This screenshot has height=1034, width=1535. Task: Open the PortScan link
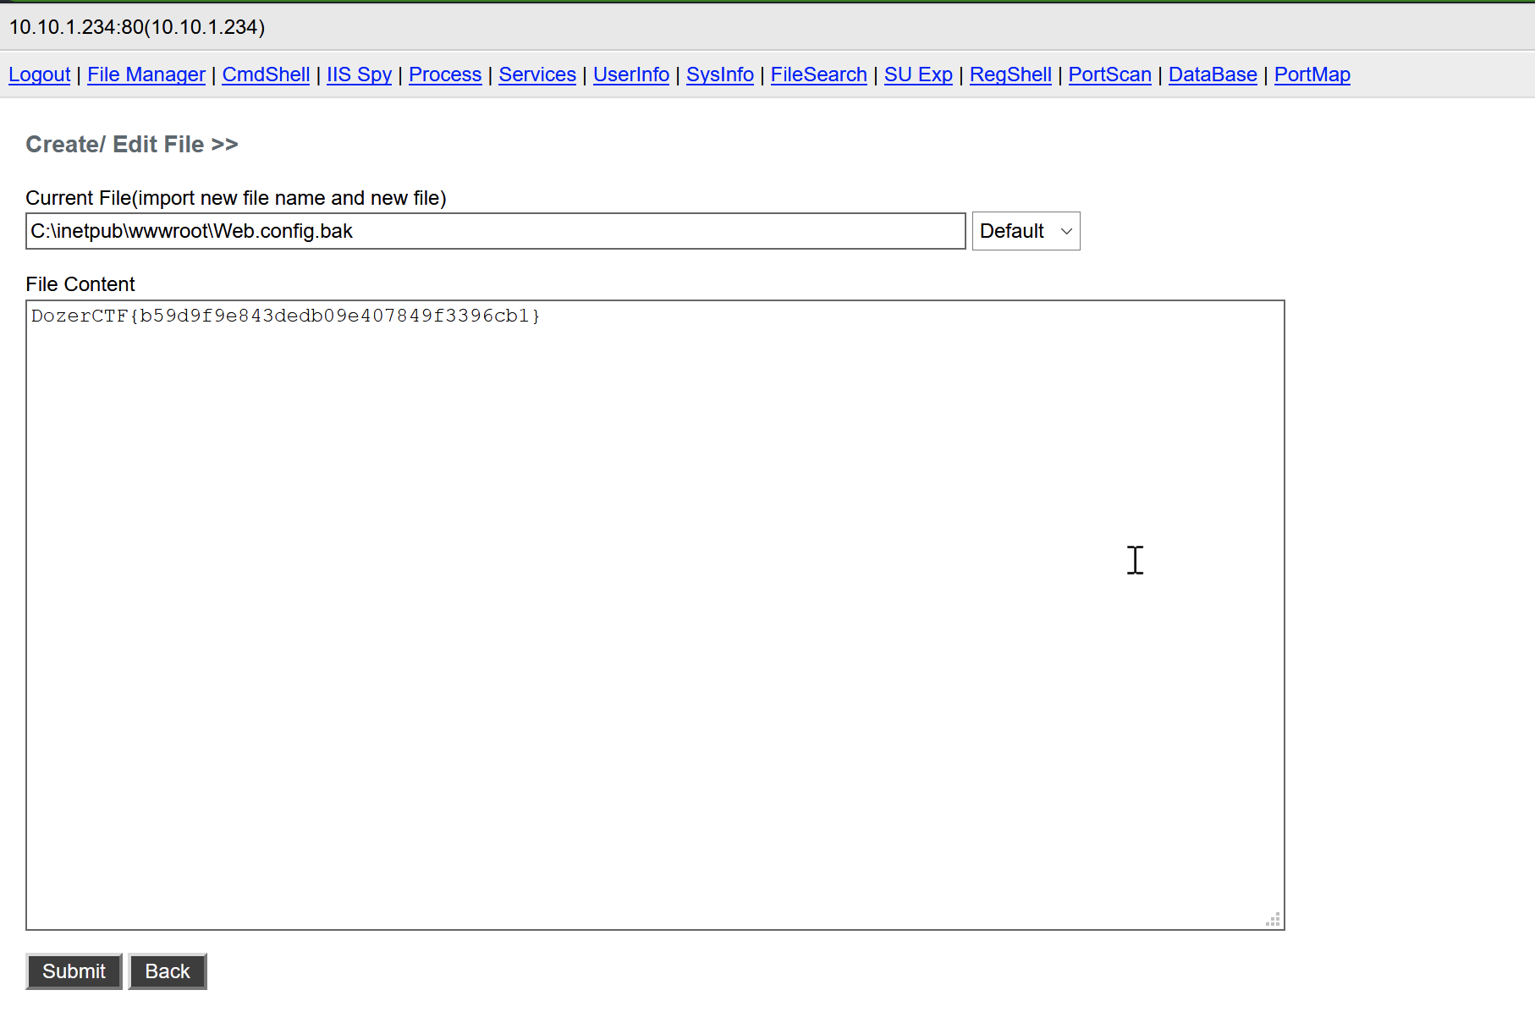1110,74
